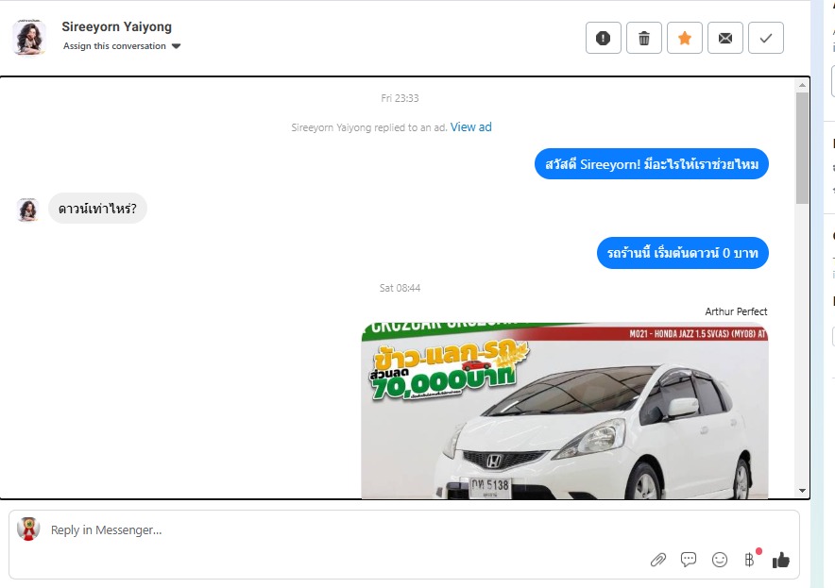Mark conversation done with checkmark button

(765, 38)
